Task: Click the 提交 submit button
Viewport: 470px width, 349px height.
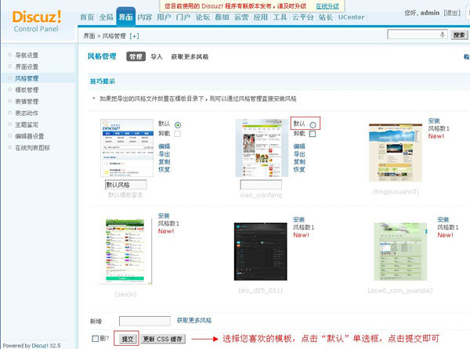Action: pos(128,338)
